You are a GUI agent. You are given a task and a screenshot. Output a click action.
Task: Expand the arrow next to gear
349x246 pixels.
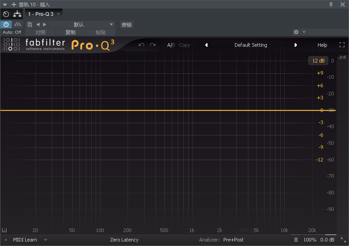pos(304,32)
